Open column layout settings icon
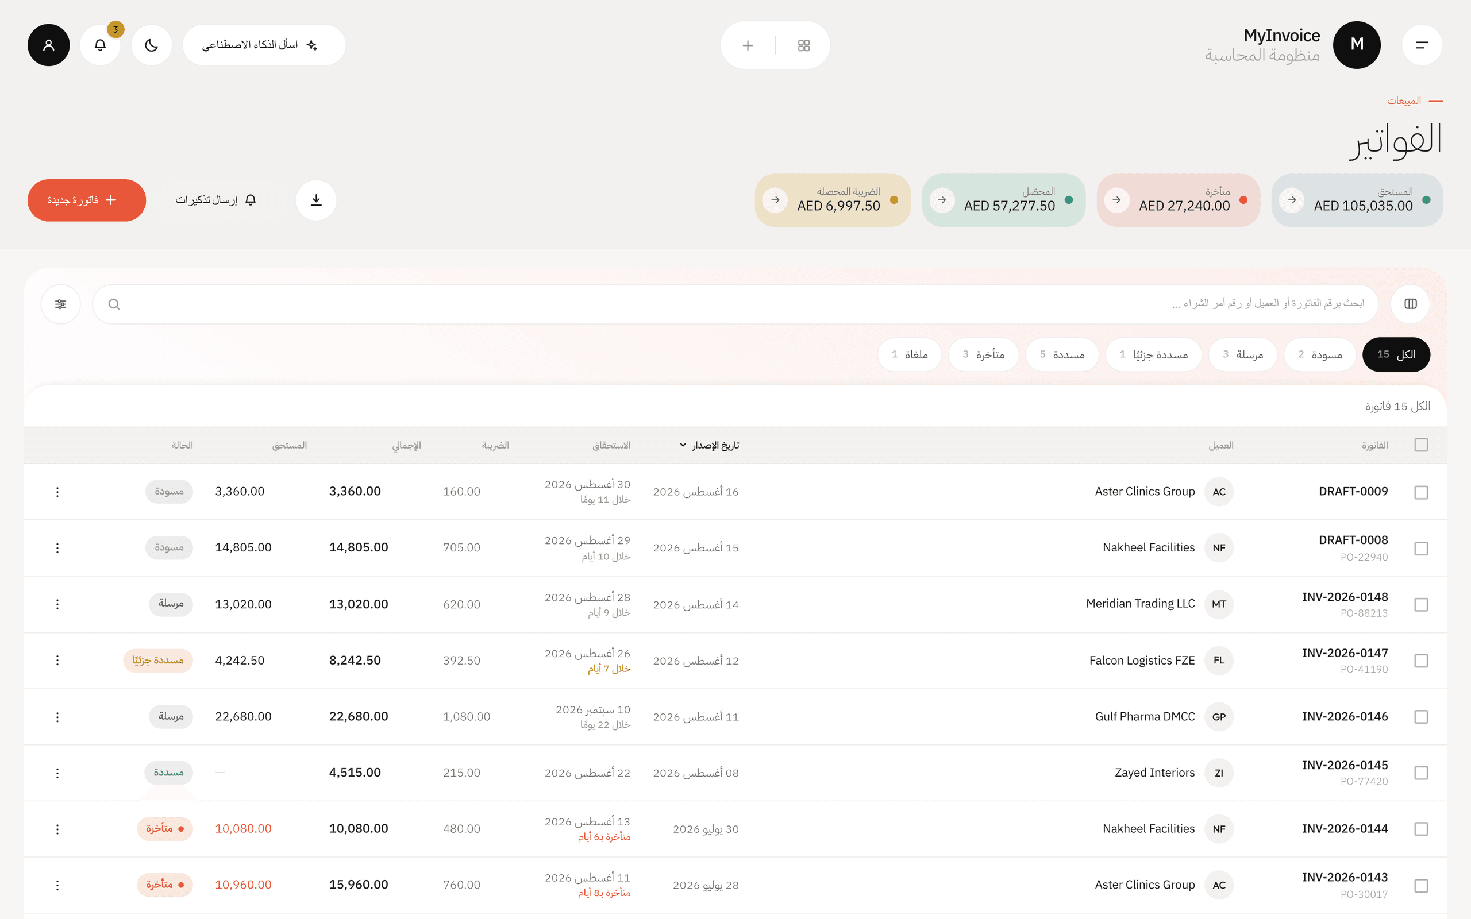This screenshot has width=1471, height=919. pyautogui.click(x=1410, y=304)
